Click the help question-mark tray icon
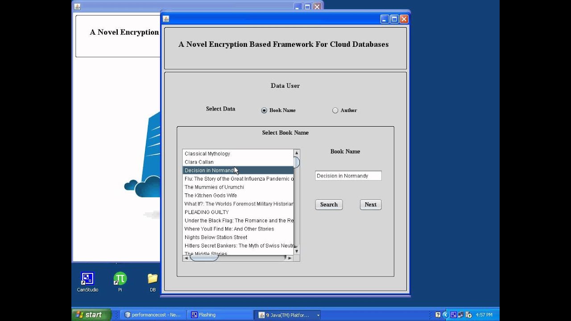 click(438, 315)
